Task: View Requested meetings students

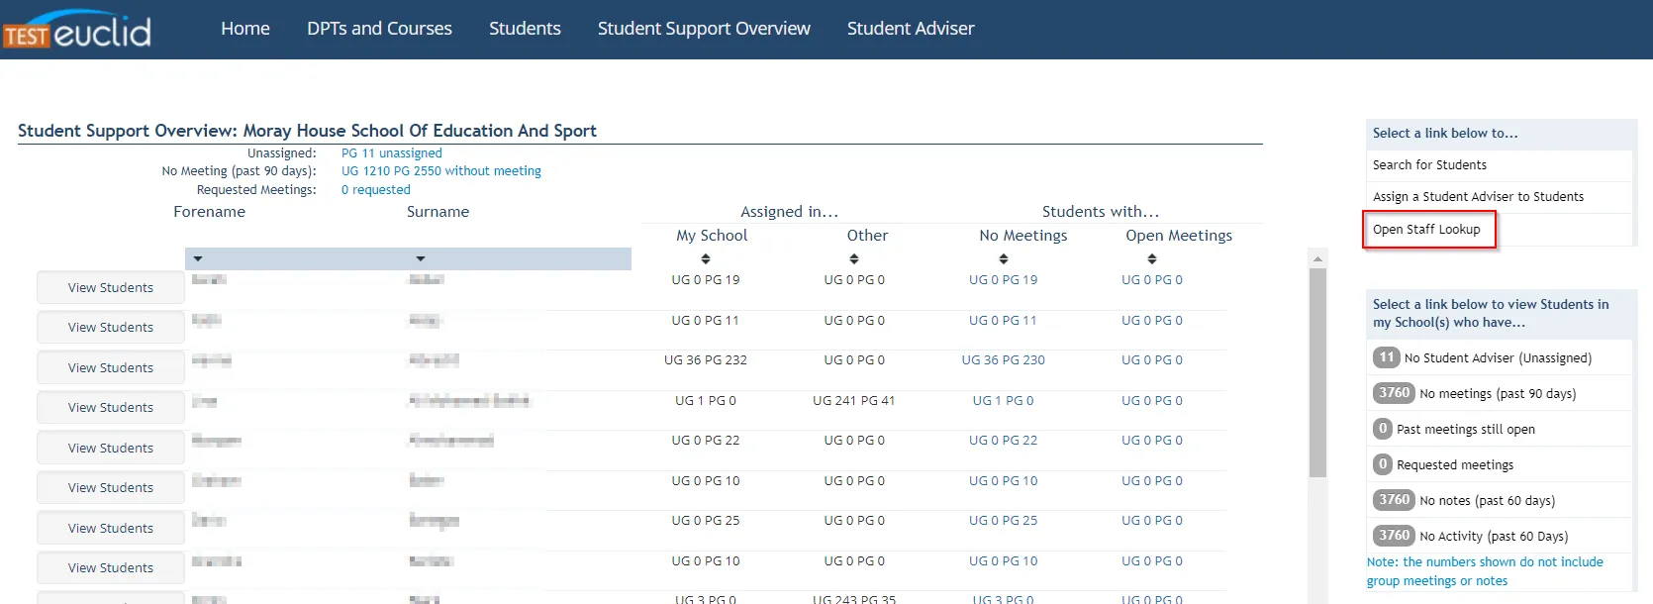Action: pos(1455,465)
